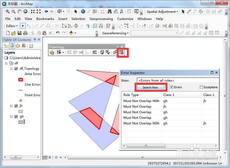Activate the Pan hand tool
Screen dimensions: 230x168
[x=19, y=11]
